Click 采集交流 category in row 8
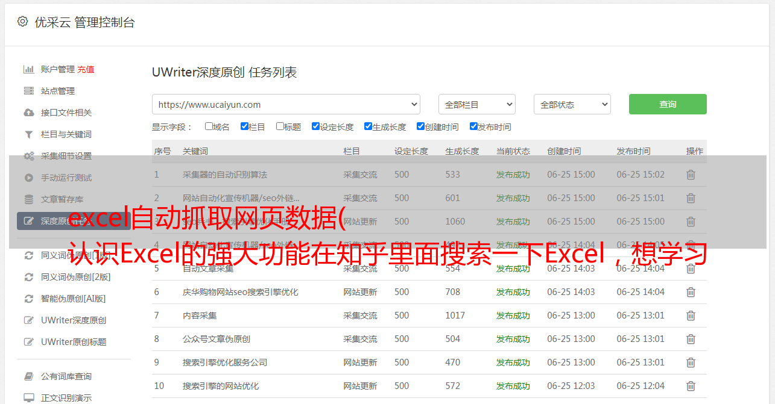This screenshot has width=775, height=404. click(x=360, y=339)
